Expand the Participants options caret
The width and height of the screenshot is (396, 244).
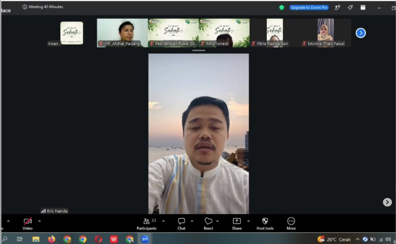[x=163, y=221]
